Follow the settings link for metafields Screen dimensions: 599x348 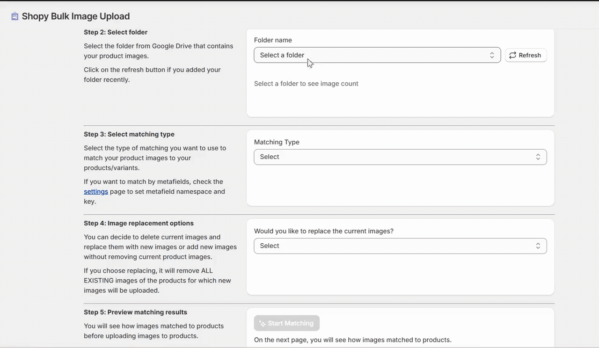96,192
